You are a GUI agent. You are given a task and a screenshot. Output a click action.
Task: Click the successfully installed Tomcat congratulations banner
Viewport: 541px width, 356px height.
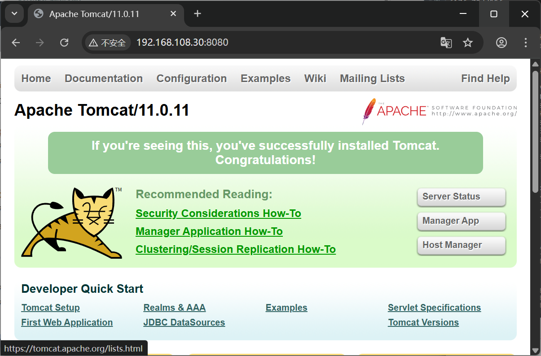click(265, 153)
